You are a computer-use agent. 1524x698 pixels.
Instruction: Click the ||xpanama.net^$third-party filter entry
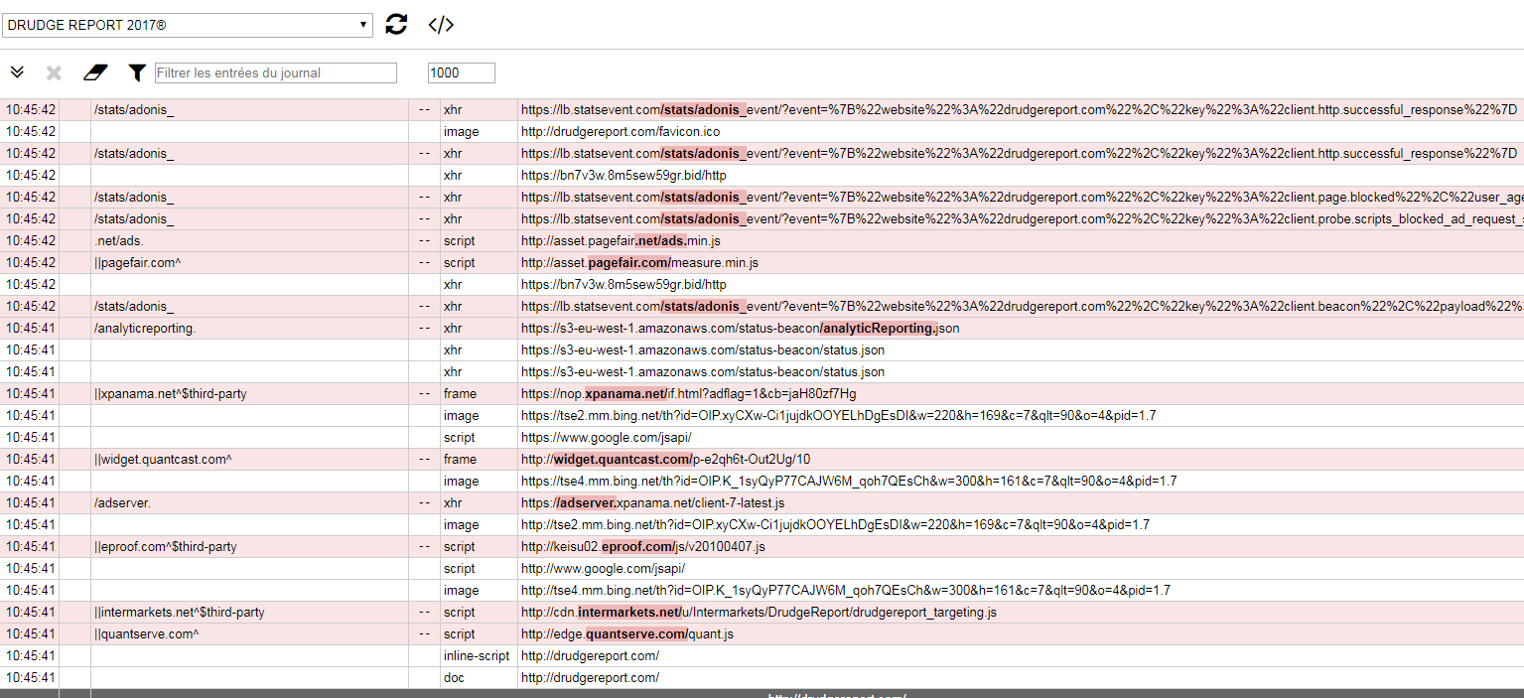(x=171, y=393)
